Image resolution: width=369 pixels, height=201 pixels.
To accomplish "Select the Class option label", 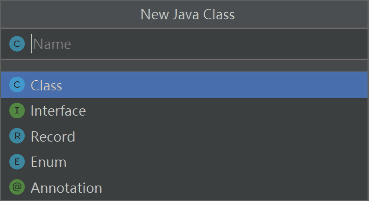I will 46,85.
